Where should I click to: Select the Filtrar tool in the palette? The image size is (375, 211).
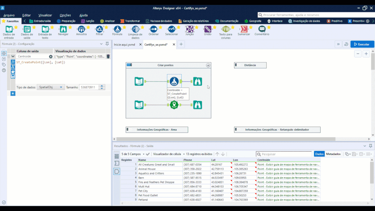(99, 29)
